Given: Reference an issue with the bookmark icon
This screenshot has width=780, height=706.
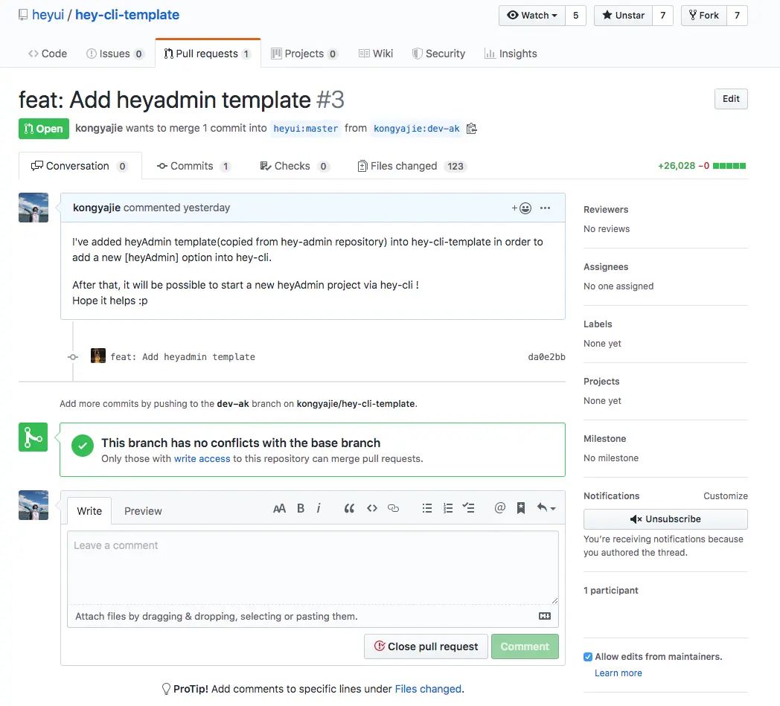Looking at the screenshot, I should 521,508.
